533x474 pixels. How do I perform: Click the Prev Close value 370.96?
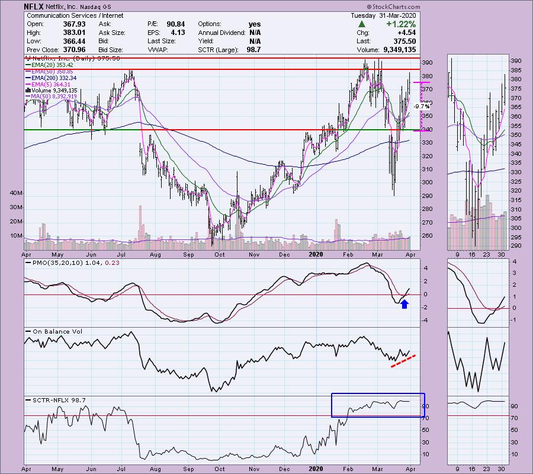coord(74,50)
